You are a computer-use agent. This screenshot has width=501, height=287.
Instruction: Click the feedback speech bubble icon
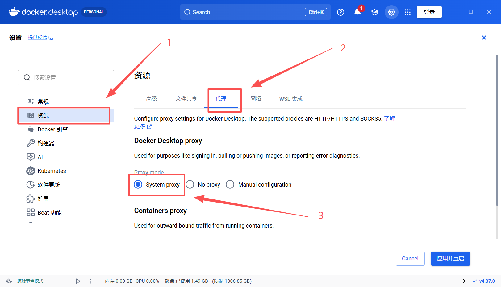coord(51,38)
